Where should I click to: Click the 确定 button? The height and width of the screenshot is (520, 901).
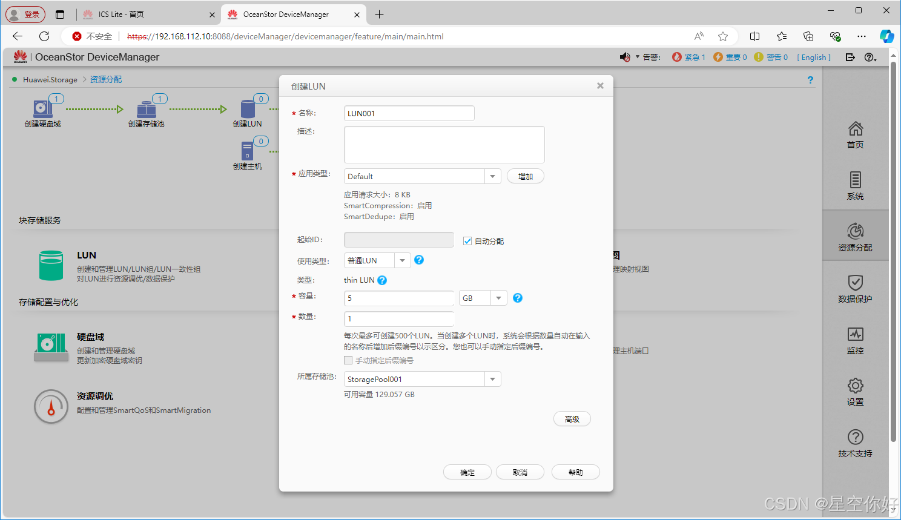(x=467, y=472)
